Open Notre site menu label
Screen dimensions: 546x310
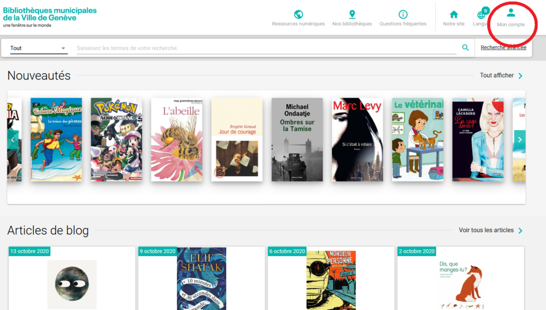[454, 23]
